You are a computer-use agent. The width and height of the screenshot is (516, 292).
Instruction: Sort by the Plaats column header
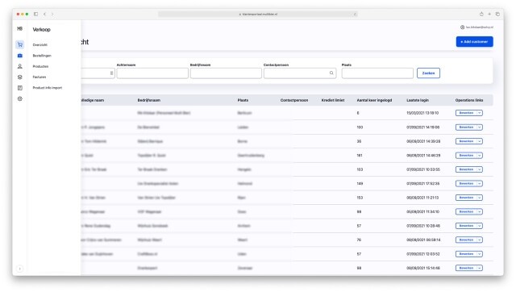243,100
